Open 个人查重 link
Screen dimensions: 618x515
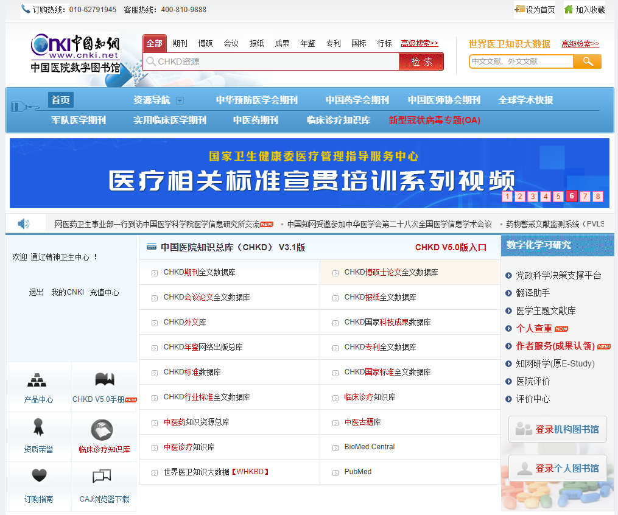pos(534,328)
